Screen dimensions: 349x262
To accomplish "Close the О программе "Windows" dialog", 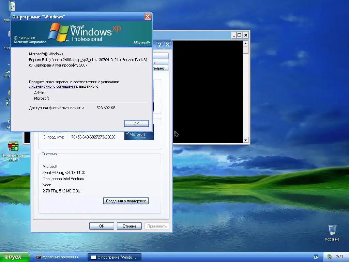I will tap(148, 16).
